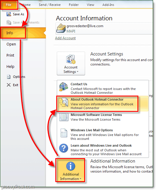
Task: Click the Save As disk icon
Action: pos(9,14)
